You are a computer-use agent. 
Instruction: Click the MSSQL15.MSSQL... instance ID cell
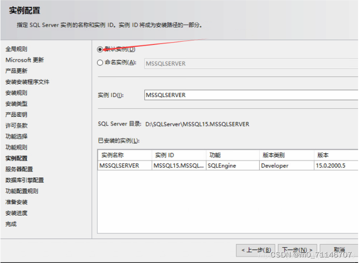pos(179,165)
